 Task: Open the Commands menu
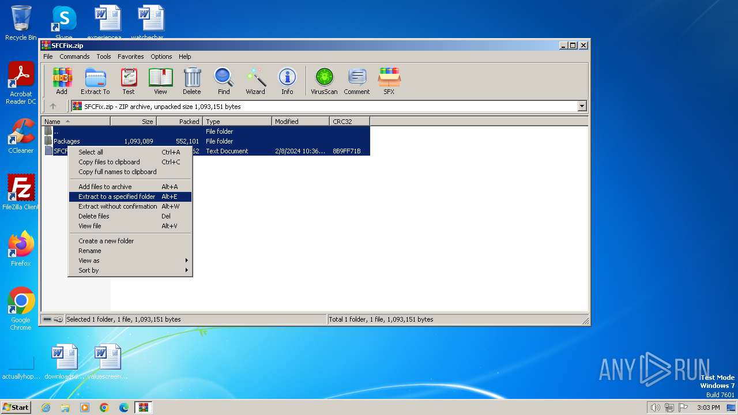pyautogui.click(x=74, y=56)
